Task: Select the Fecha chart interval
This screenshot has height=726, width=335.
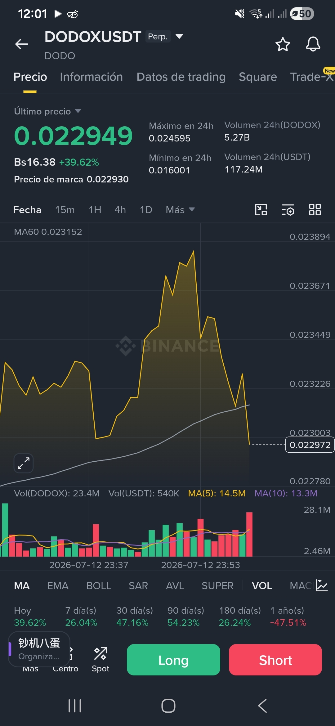Action: [x=27, y=210]
